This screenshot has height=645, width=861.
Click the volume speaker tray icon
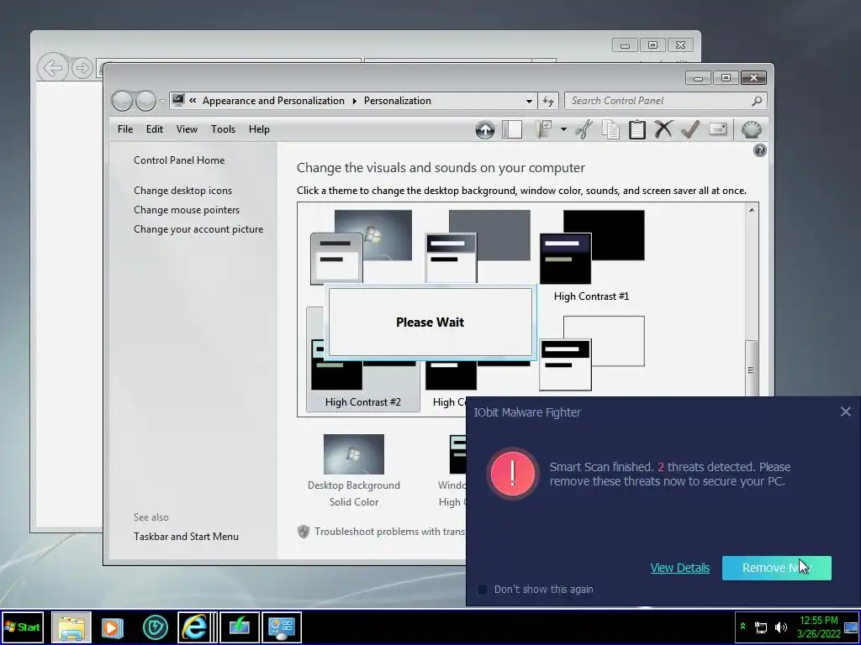(x=780, y=627)
